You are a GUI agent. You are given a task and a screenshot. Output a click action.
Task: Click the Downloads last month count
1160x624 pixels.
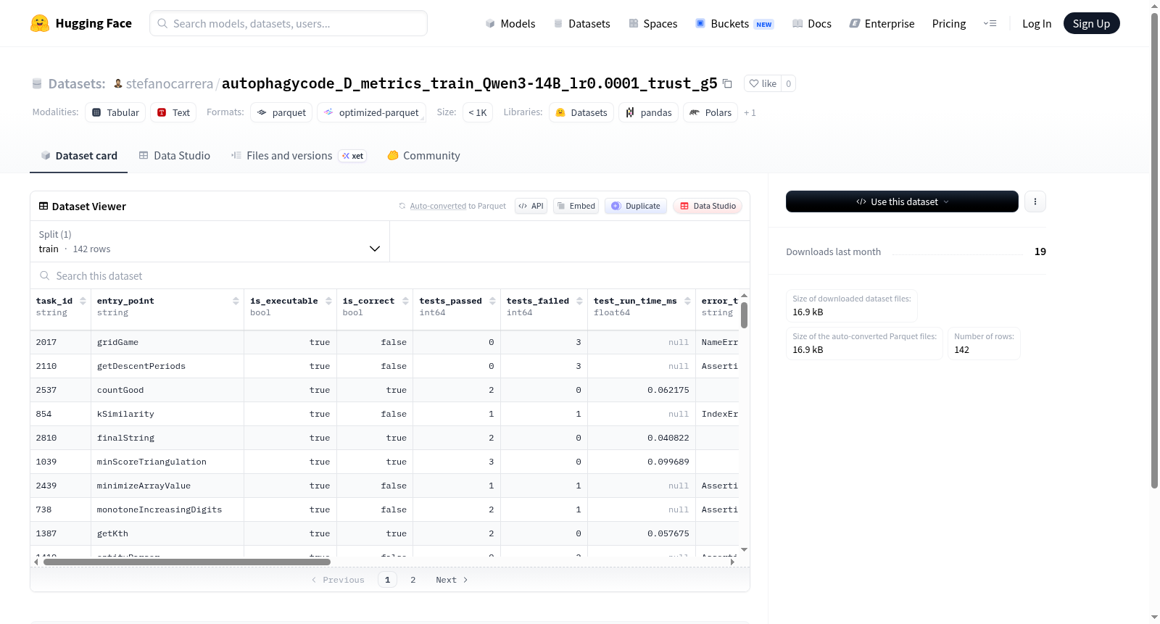(1040, 251)
